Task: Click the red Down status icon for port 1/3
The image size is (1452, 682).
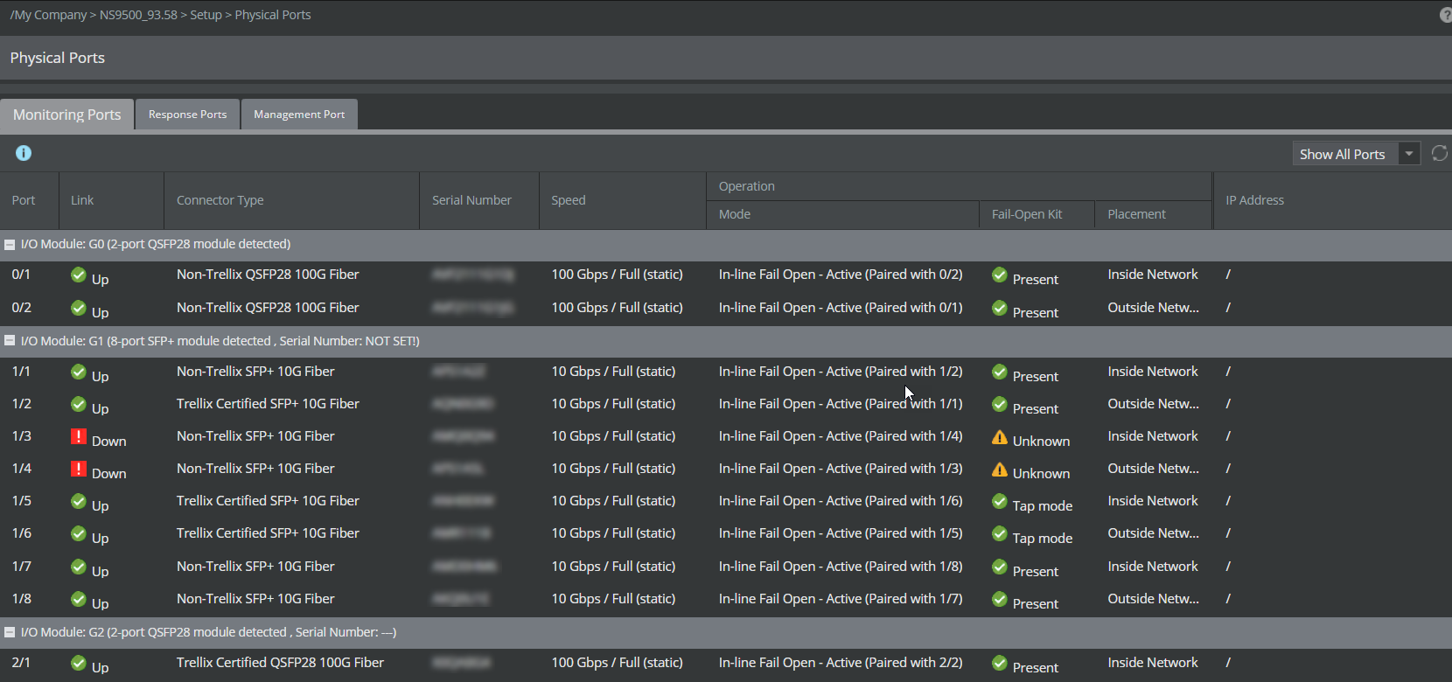Action: (79, 436)
